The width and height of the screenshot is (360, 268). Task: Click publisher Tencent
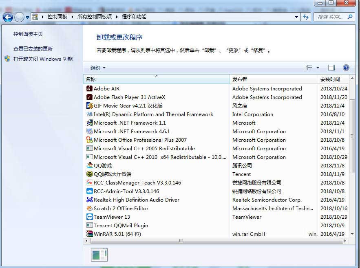[241, 174]
